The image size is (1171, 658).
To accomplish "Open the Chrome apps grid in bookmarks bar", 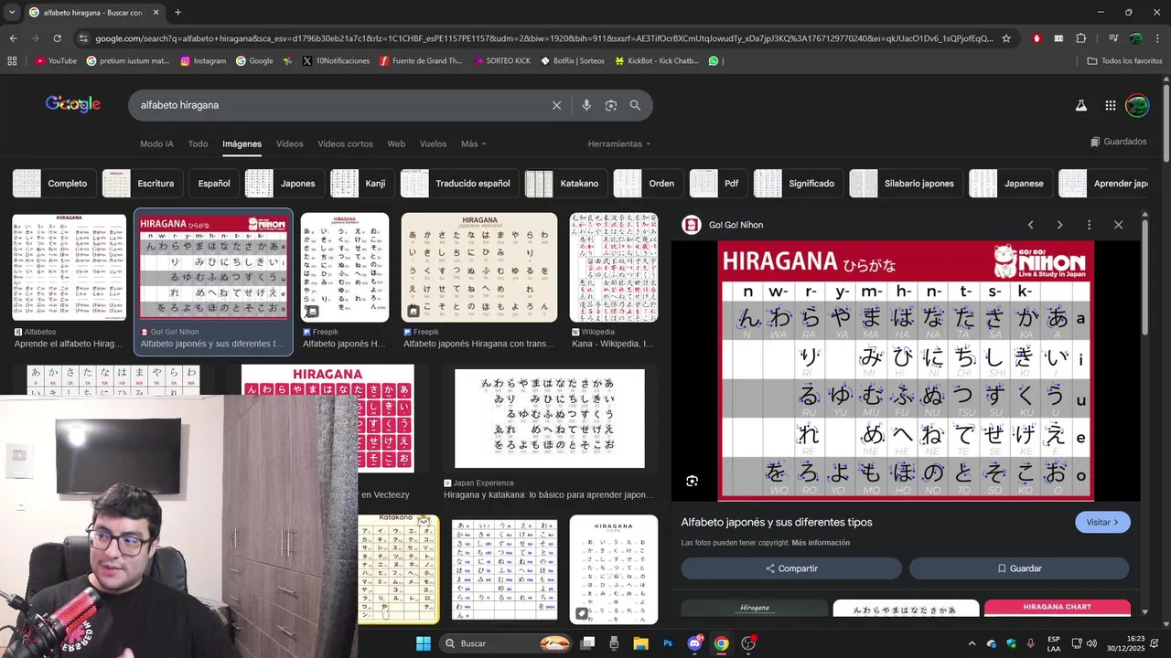I will [x=12, y=61].
